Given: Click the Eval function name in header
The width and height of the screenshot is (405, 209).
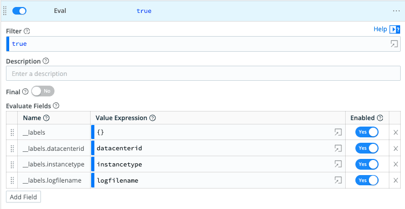Looking at the screenshot, I should coord(60,11).
